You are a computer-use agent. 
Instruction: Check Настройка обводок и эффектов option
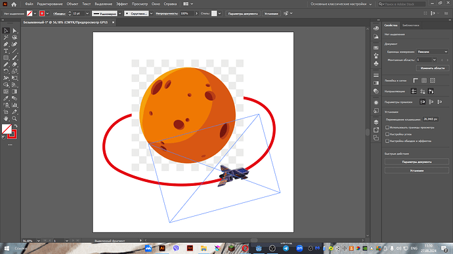pyautogui.click(x=387, y=141)
